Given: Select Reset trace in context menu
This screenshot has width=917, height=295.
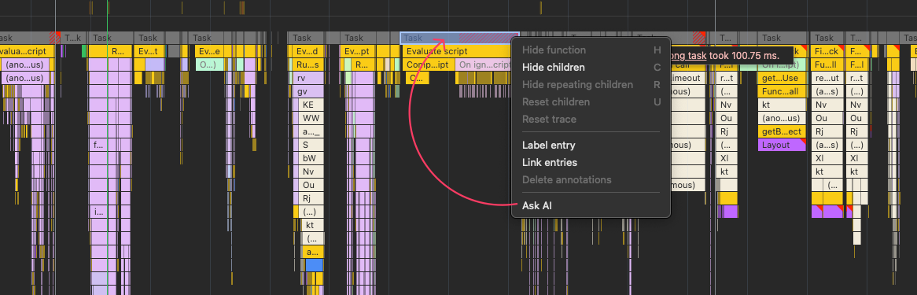Looking at the screenshot, I should [549, 120].
